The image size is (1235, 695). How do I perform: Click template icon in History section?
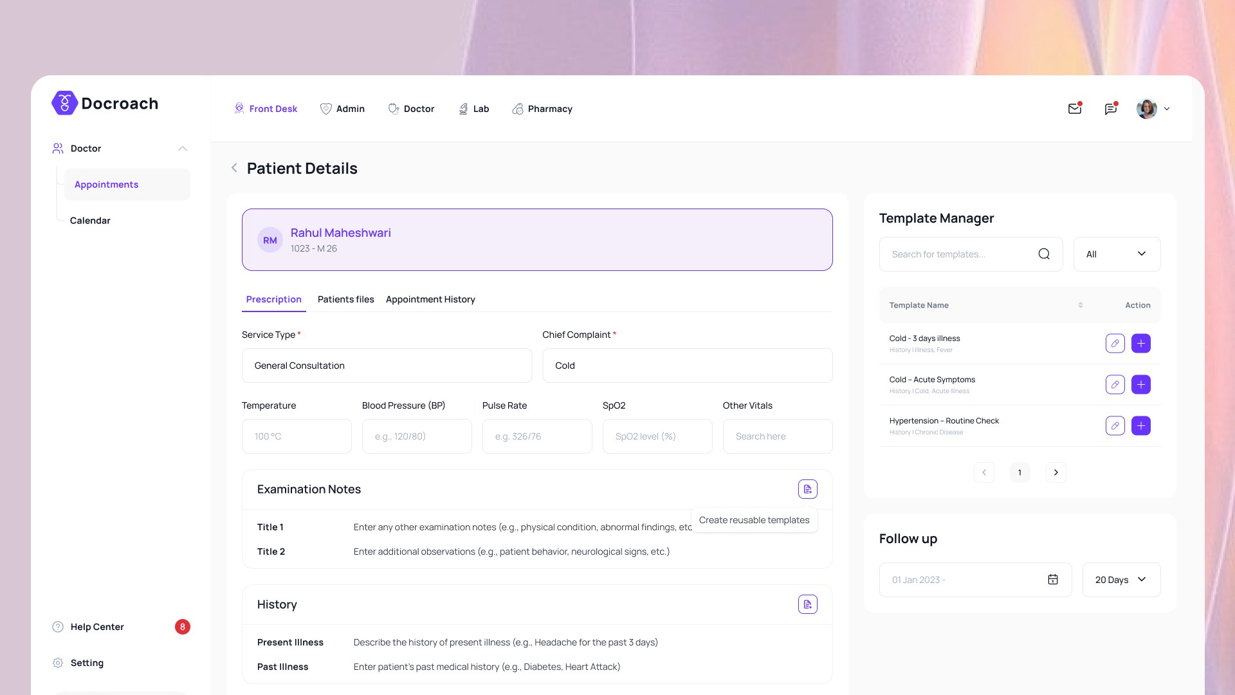(807, 604)
